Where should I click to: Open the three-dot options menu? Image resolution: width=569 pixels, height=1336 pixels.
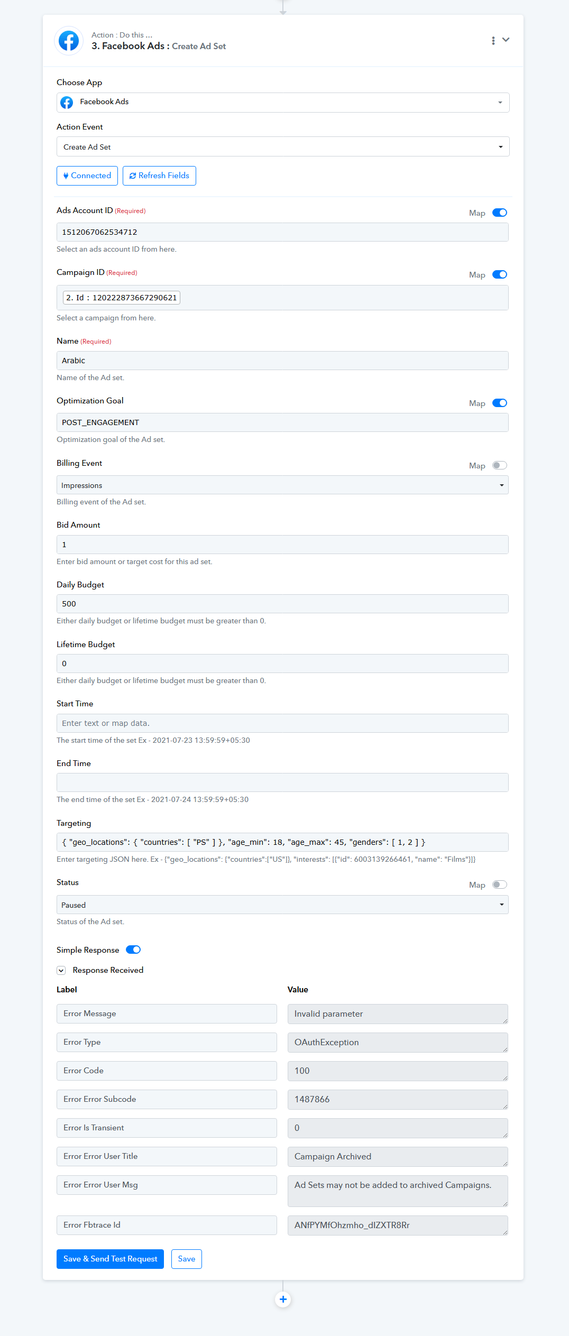pos(493,41)
